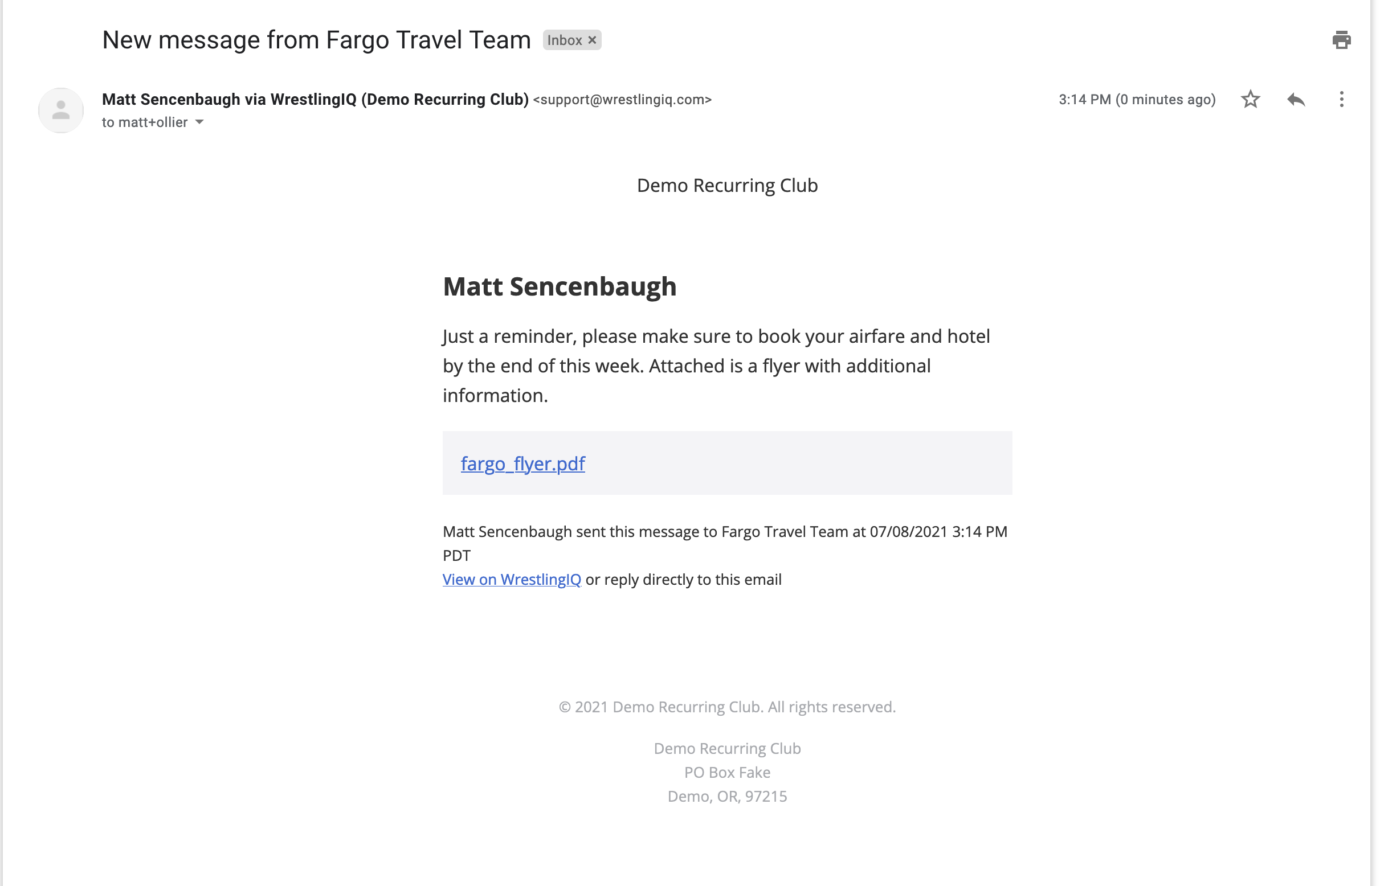Click the Demo Recurring Club header title

coord(727,185)
